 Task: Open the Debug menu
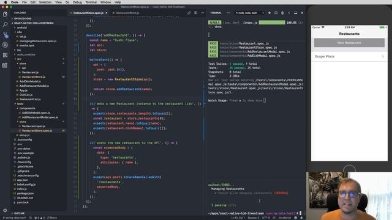(77, 2)
